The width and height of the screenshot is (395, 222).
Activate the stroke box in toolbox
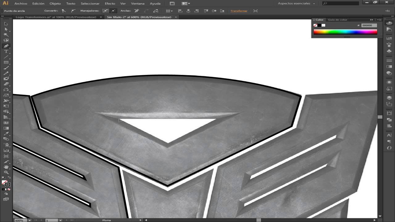tap(7, 184)
